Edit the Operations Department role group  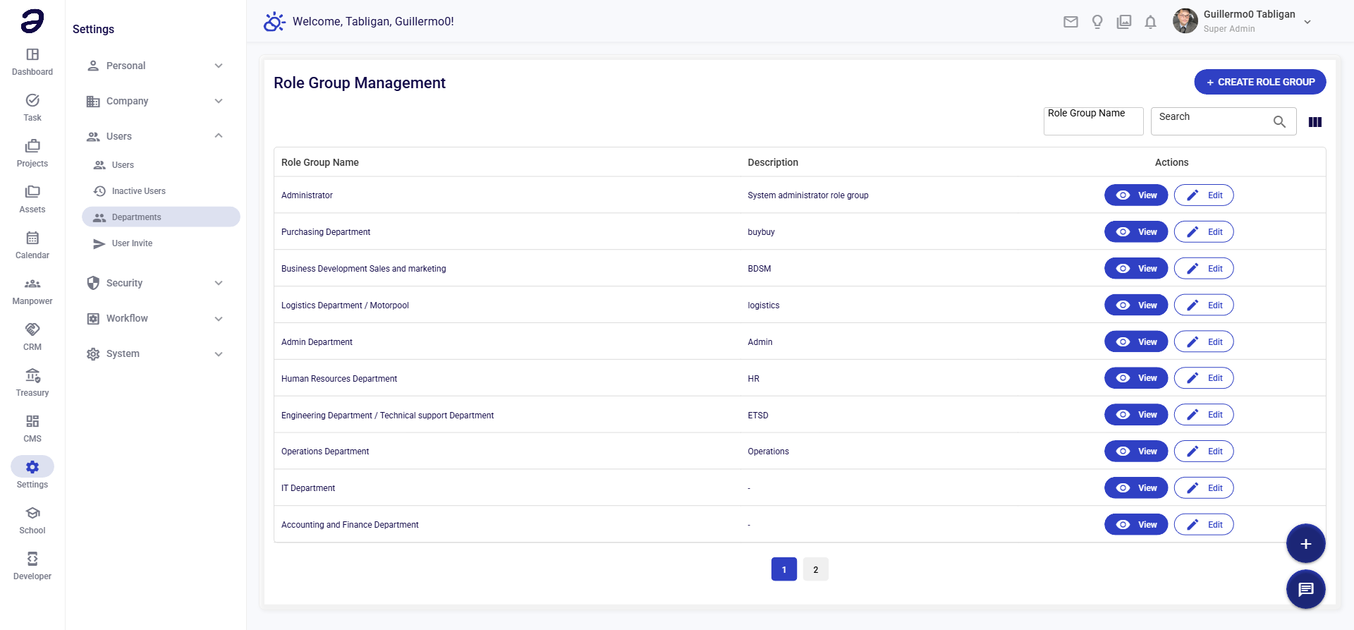(1204, 452)
